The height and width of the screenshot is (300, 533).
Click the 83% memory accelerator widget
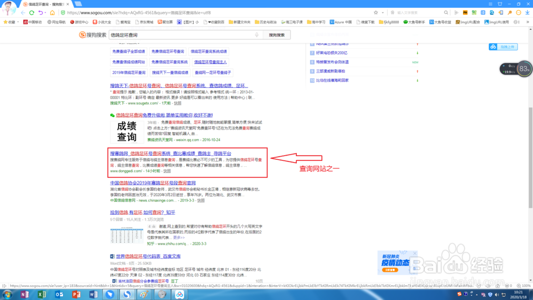(524, 69)
